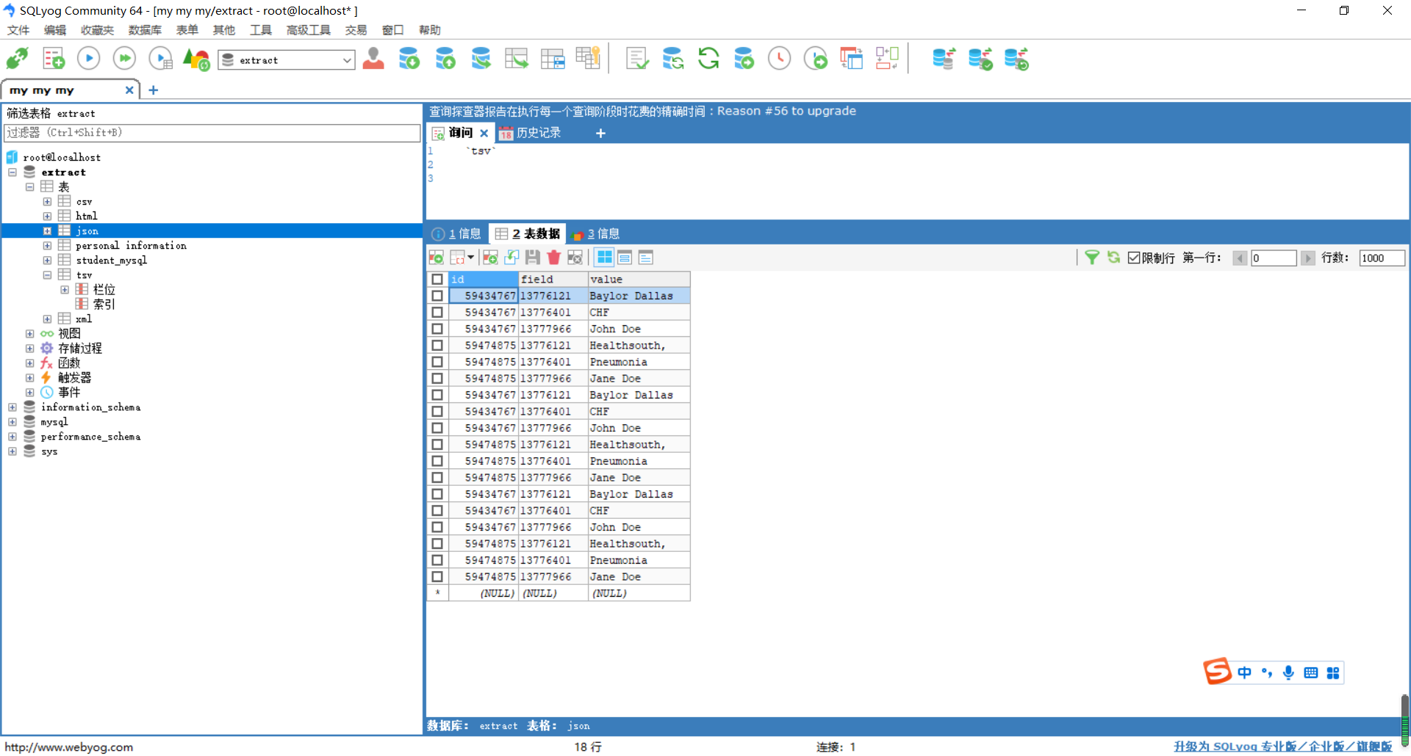This screenshot has height=756, width=1411.
Task: Switch result to form view icon
Action: [x=625, y=258]
